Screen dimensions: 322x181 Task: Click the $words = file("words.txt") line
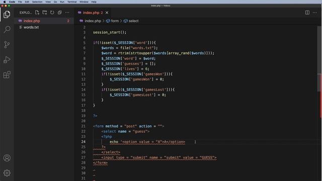tap(129, 48)
